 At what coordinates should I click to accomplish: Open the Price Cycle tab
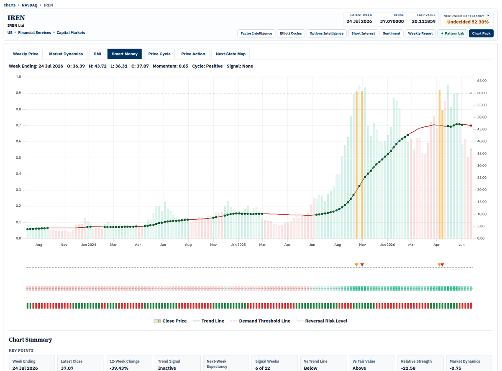coord(159,54)
